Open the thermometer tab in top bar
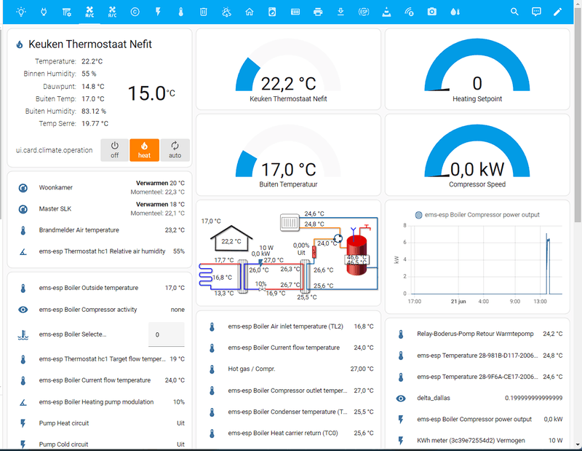 (x=180, y=12)
